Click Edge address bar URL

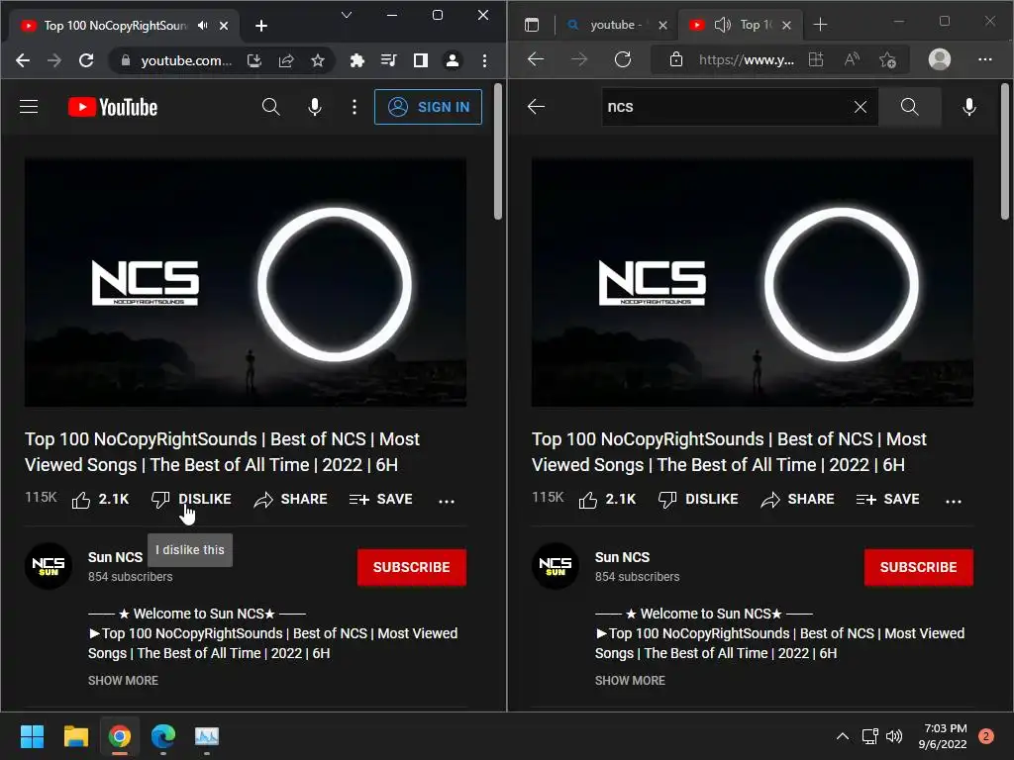747,59
